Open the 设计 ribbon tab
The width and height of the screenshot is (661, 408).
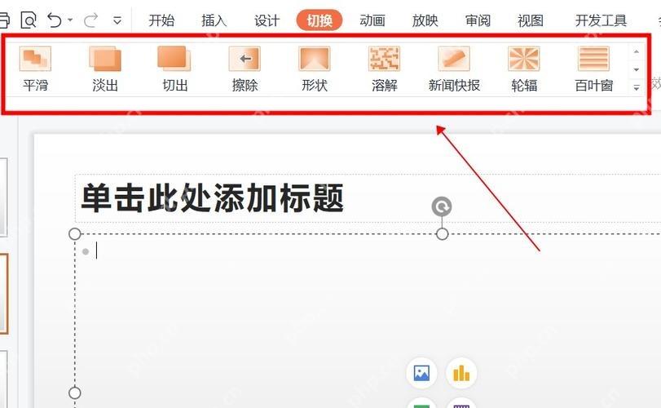pos(267,20)
